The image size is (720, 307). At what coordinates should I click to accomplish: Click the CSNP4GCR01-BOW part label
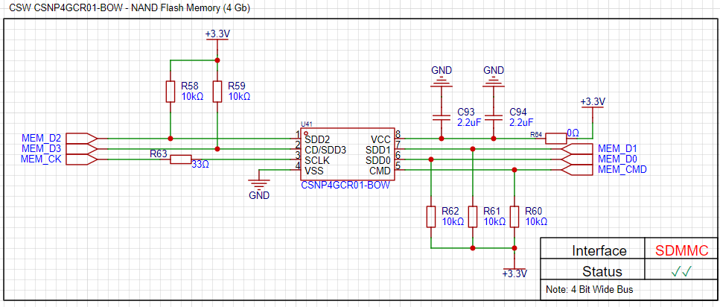pyautogui.click(x=345, y=186)
